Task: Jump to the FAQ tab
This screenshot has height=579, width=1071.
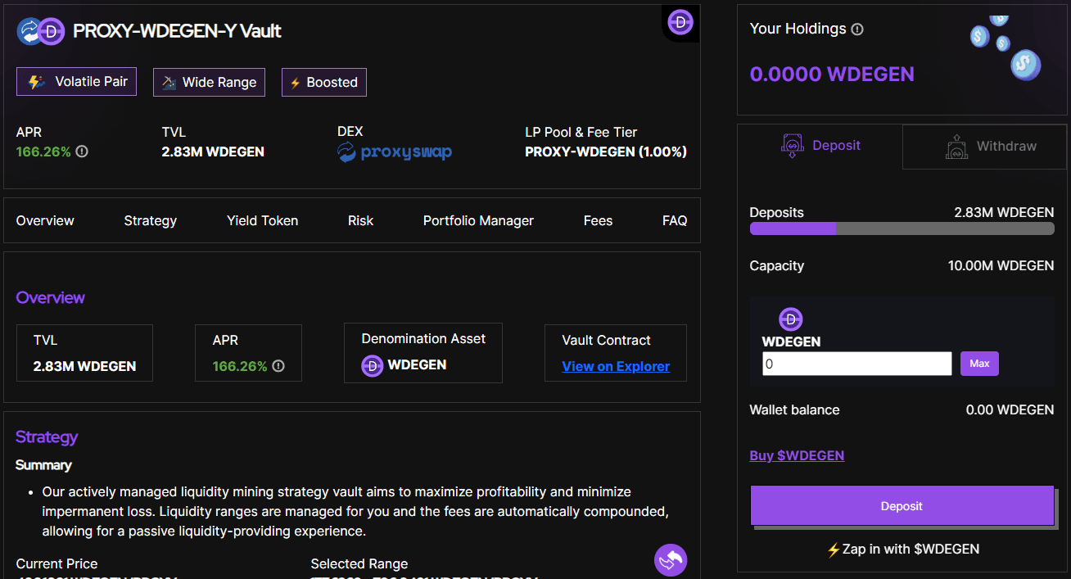Action: click(x=675, y=220)
